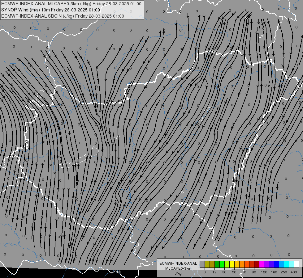
Task: Click MLCAPE0-3km text in bottom legend
Action: point(178,268)
